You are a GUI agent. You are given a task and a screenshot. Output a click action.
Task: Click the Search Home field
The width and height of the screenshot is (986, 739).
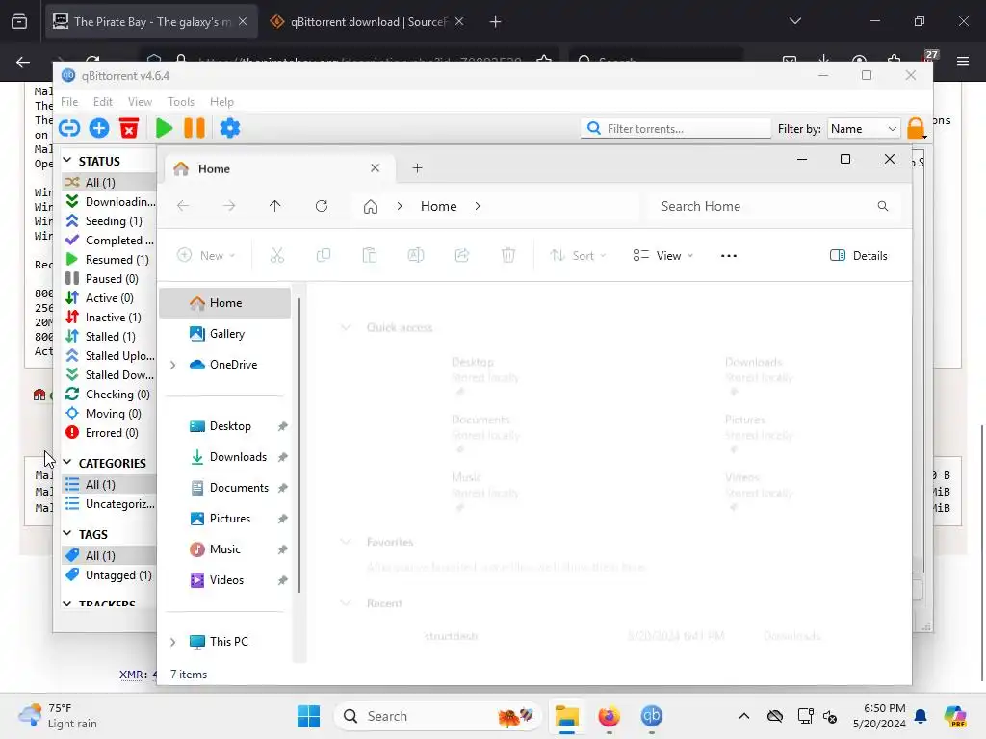[775, 206]
